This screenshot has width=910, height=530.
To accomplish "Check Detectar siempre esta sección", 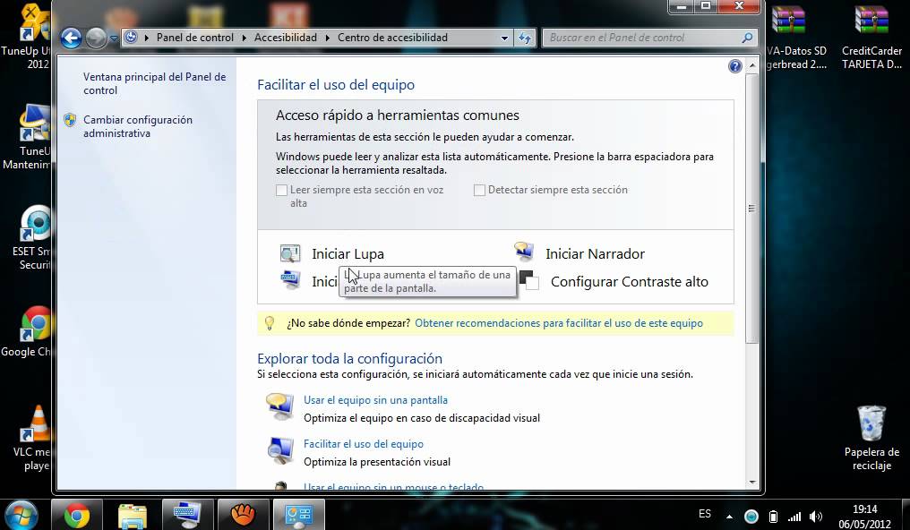I will 479,189.
